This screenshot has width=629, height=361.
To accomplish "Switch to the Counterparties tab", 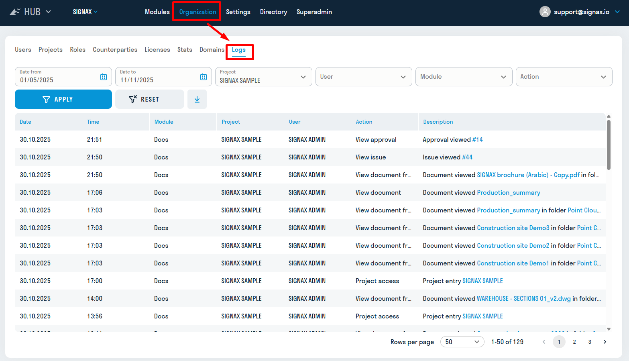I will (115, 50).
